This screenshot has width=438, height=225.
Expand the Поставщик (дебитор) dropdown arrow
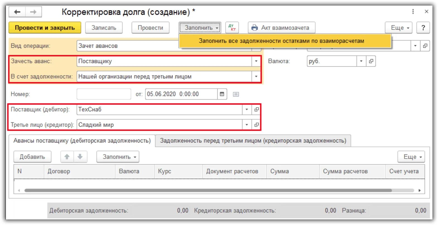click(247, 110)
